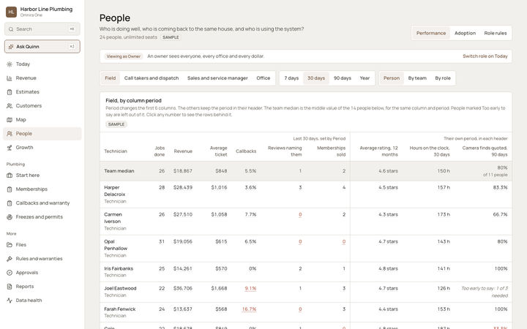
Task: Click Switch role on Today link
Action: 485,56
